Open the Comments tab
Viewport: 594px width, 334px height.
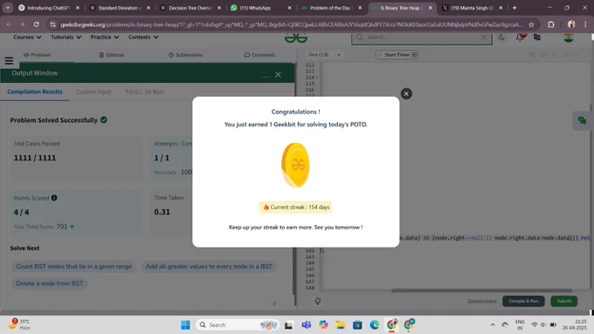coord(260,55)
